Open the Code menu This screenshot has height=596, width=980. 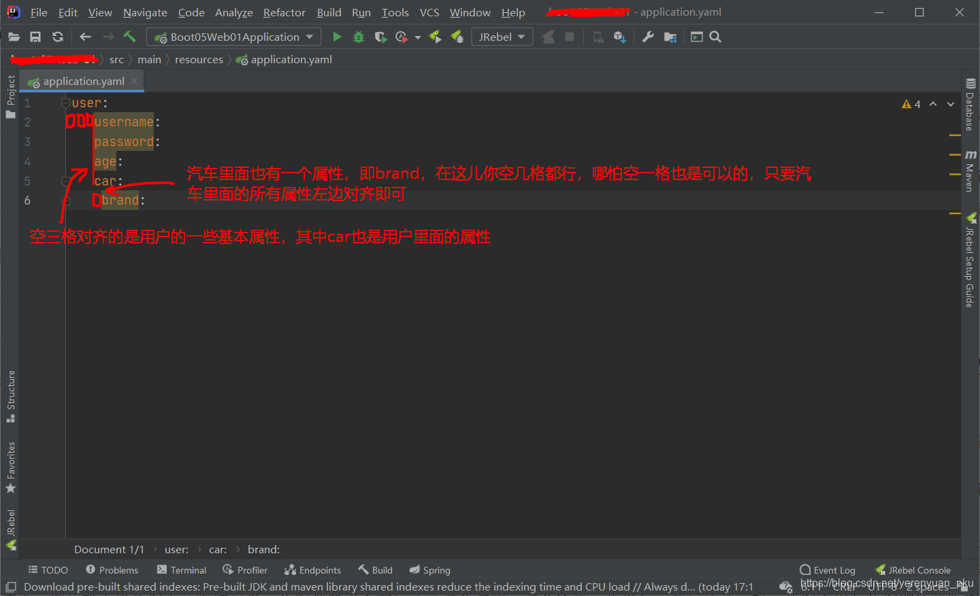(x=191, y=12)
